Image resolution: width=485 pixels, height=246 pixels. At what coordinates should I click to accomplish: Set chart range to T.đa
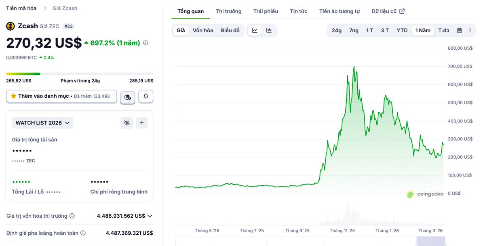(444, 30)
